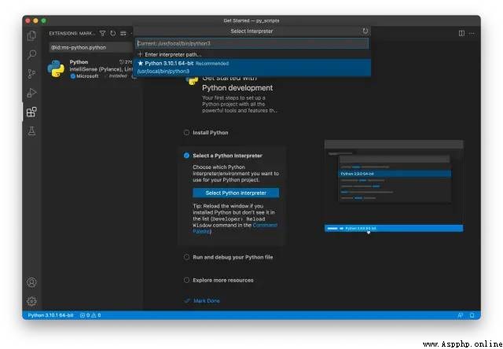Open notifications bell in status bar

tap(472, 315)
